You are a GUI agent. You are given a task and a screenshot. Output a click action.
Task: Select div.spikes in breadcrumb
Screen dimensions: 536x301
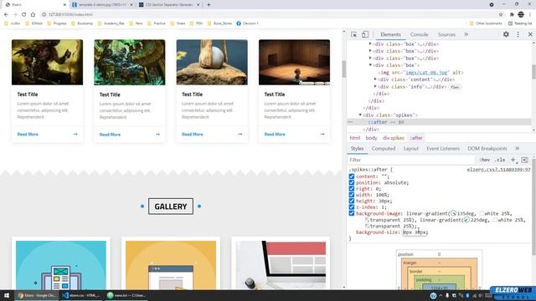pyautogui.click(x=394, y=138)
